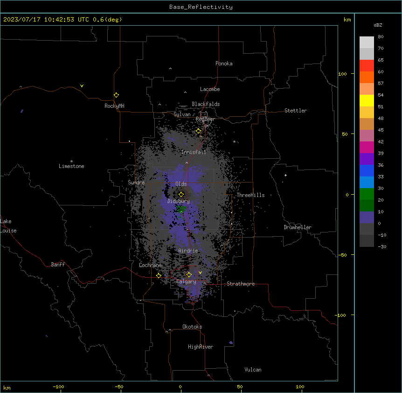Click the Vulcan city label
This screenshot has width=402, height=393.
coord(253,370)
